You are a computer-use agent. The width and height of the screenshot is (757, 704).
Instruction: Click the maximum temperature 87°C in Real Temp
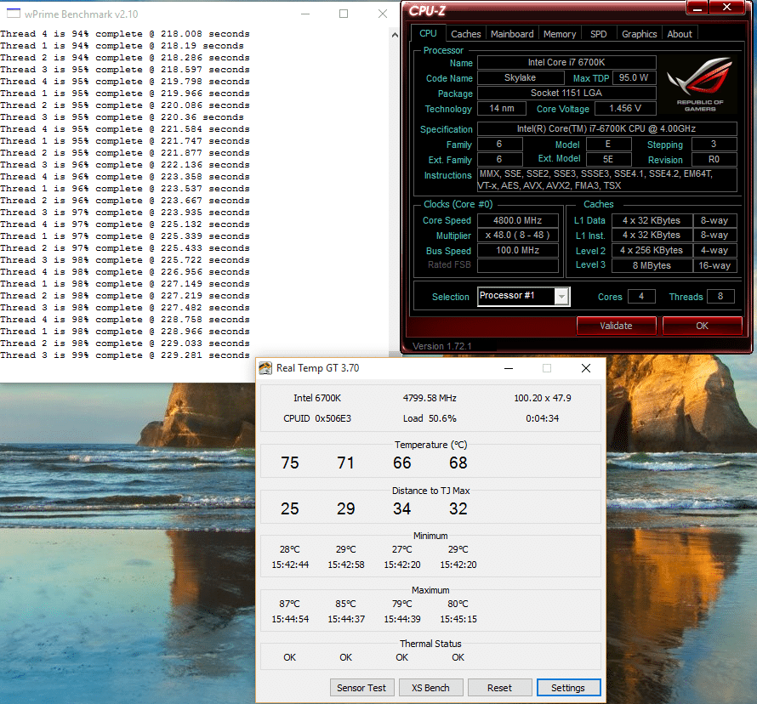point(290,604)
